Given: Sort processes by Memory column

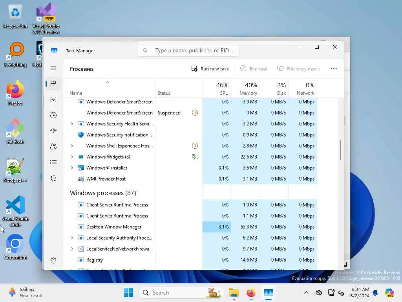Looking at the screenshot, I should pyautogui.click(x=246, y=88).
